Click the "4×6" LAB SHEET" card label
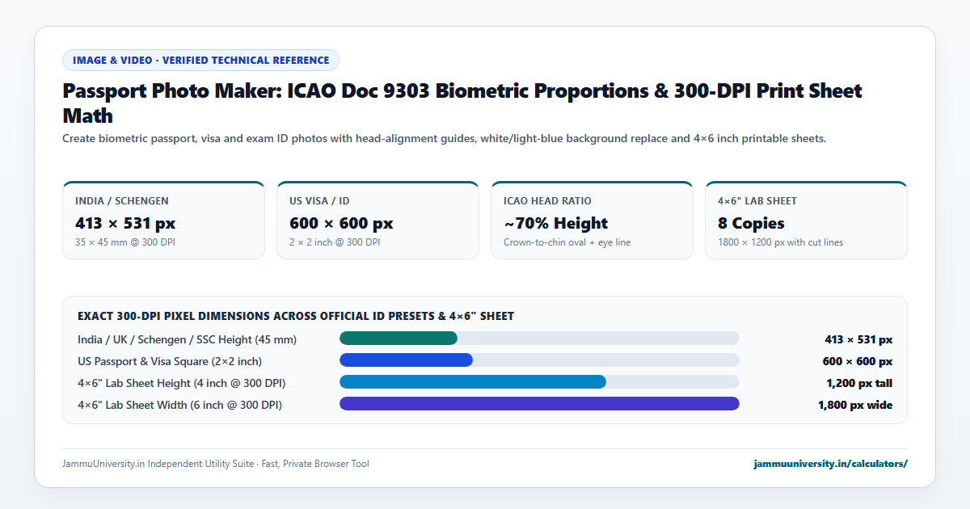 pyautogui.click(x=759, y=201)
